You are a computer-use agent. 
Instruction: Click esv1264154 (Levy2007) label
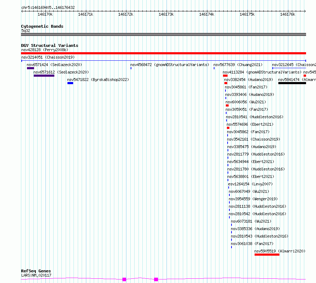pyautogui.click(x=250, y=184)
